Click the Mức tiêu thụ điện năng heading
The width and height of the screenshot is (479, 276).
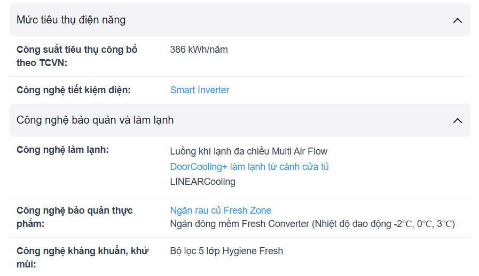[71, 20]
